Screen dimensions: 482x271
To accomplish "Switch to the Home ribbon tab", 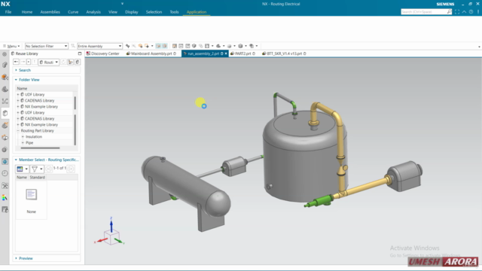I will click(x=27, y=12).
